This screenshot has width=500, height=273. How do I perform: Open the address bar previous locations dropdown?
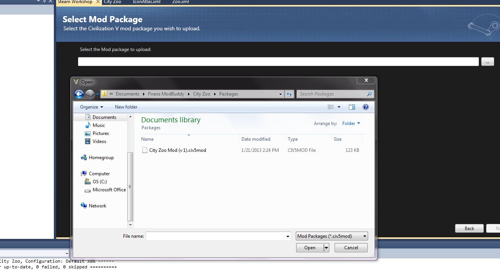[x=280, y=94]
